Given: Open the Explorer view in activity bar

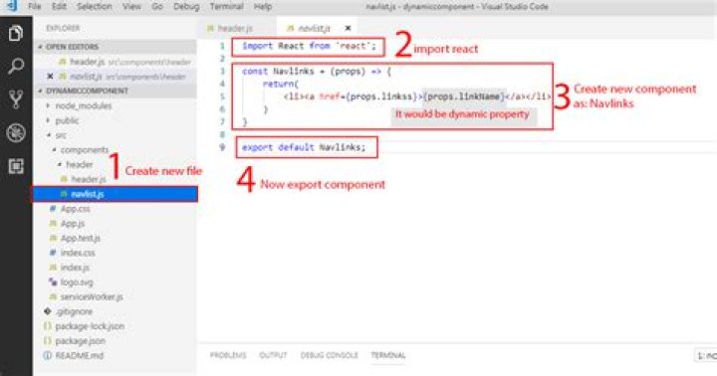Looking at the screenshot, I should coord(16,33).
